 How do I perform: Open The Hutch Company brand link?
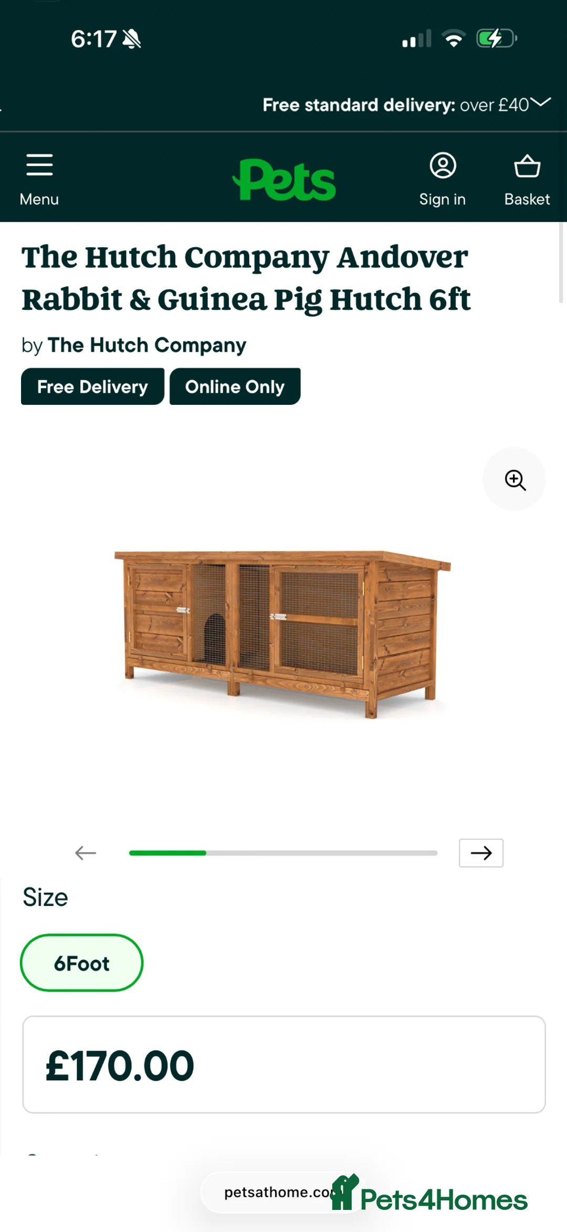[147, 345]
